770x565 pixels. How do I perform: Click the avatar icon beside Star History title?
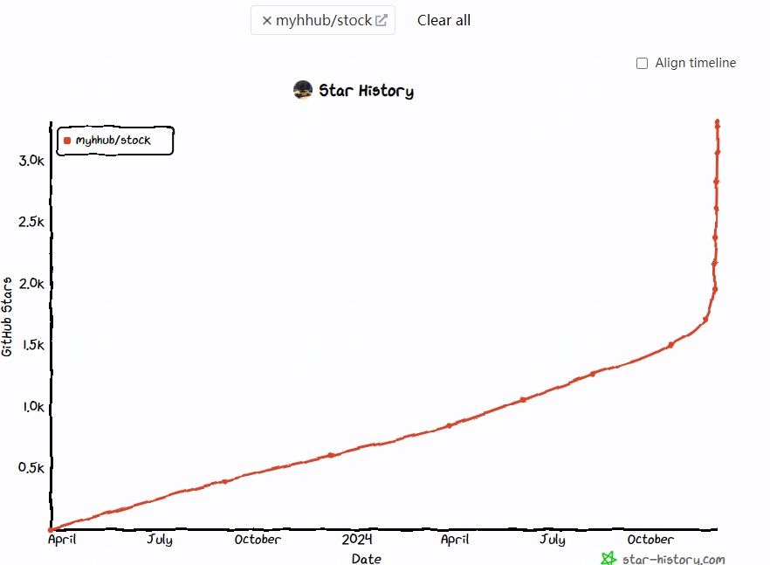point(303,90)
